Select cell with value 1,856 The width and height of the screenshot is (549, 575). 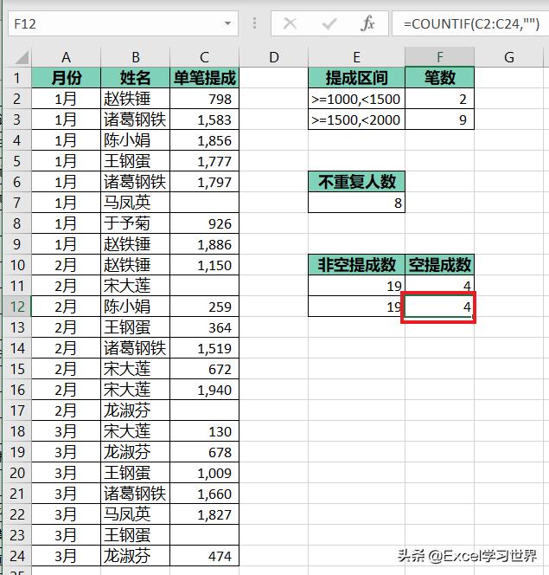coord(204,140)
